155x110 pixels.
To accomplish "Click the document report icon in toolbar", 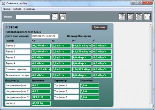I will pos(122,17).
